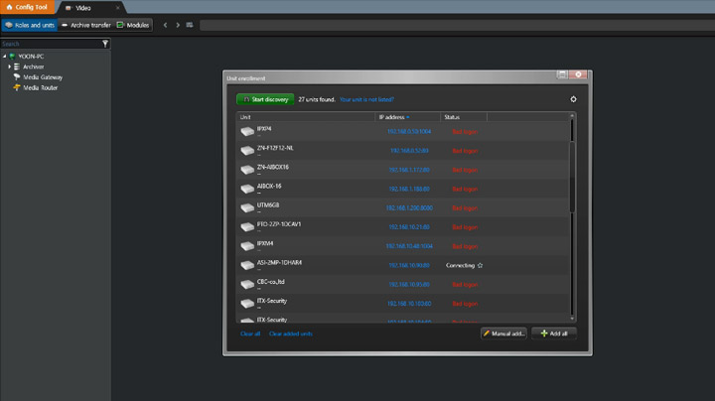Viewport: 715px width, 401px height.
Task: Click the ZN-AIBOX16 unit device icon
Action: [x=247, y=169]
